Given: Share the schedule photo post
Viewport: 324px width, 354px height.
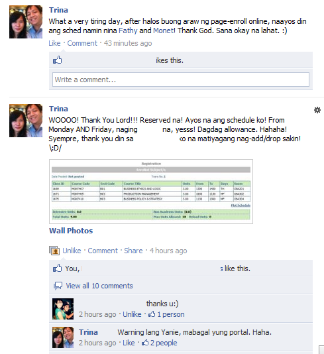Looking at the screenshot, I should (133, 251).
